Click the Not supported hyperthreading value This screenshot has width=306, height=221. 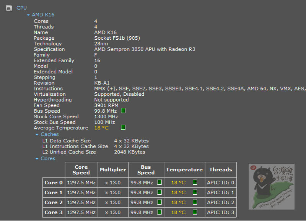[111, 100]
